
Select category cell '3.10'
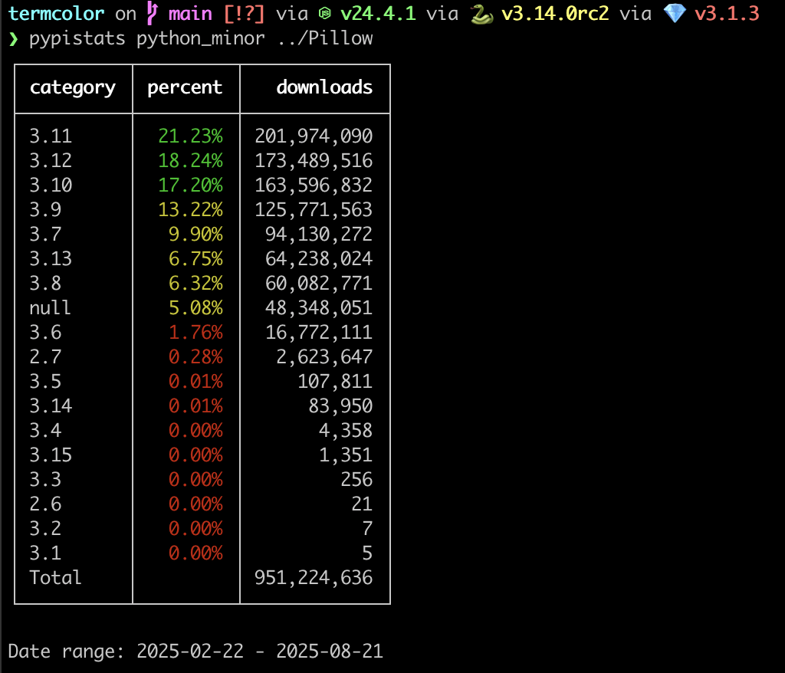tap(51, 185)
